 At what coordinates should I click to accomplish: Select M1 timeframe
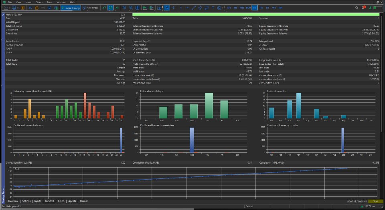click(229, 8)
